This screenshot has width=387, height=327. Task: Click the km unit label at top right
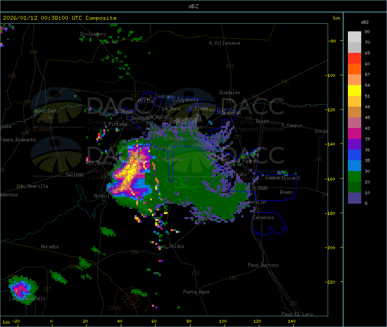[x=336, y=18]
